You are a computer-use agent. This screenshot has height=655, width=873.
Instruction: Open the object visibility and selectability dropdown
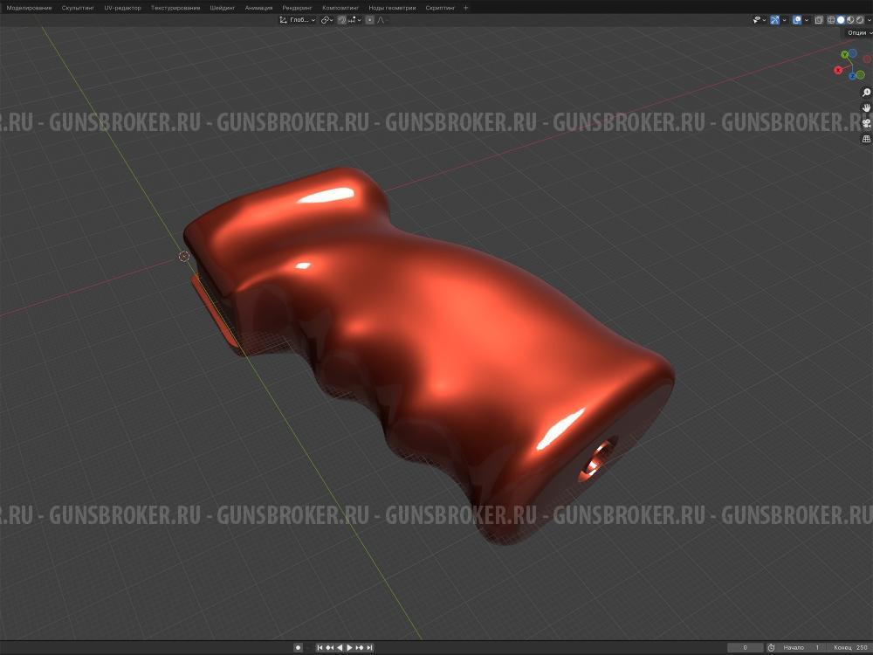click(x=760, y=20)
